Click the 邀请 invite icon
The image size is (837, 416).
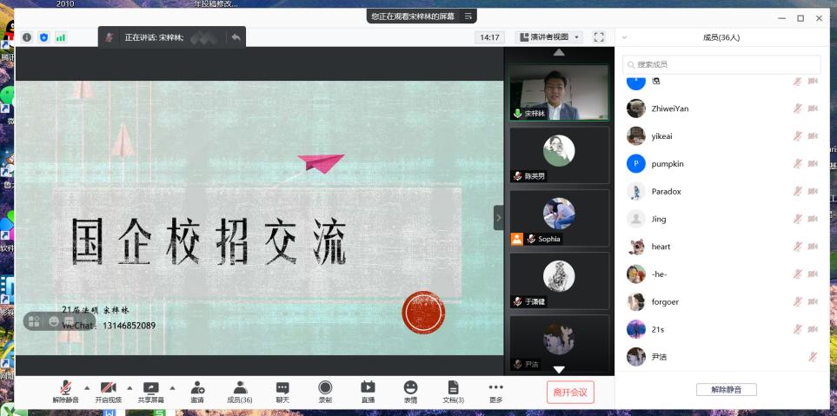click(197, 391)
